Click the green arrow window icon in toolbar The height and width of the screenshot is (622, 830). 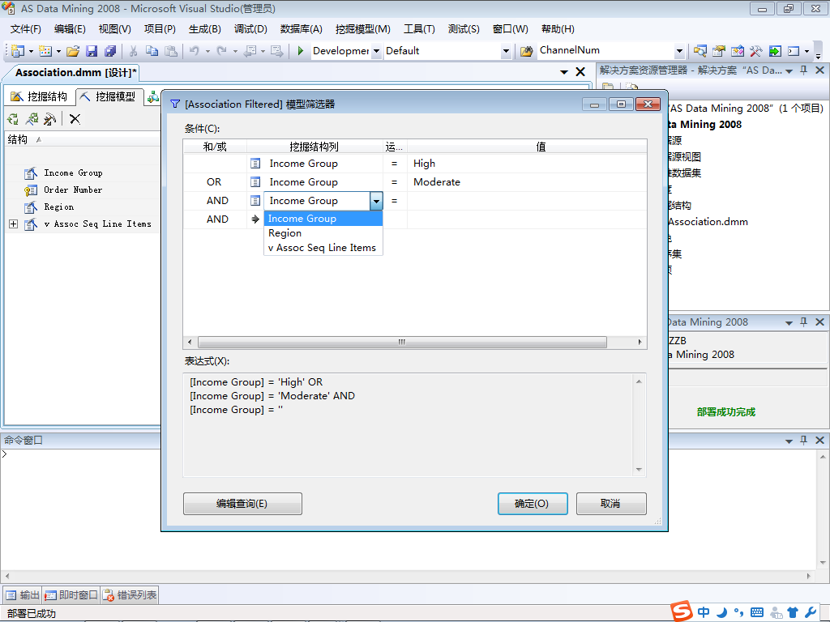775,51
